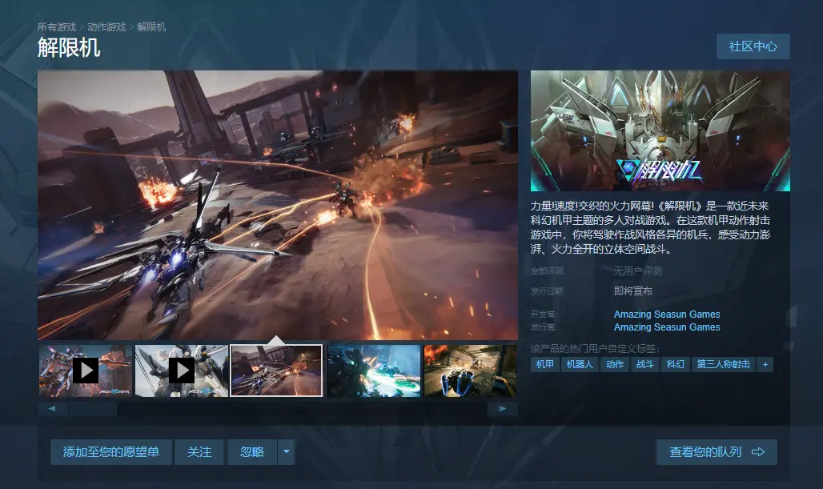Click the 解限机 page title heading
The width and height of the screenshot is (823, 489).
pos(69,48)
